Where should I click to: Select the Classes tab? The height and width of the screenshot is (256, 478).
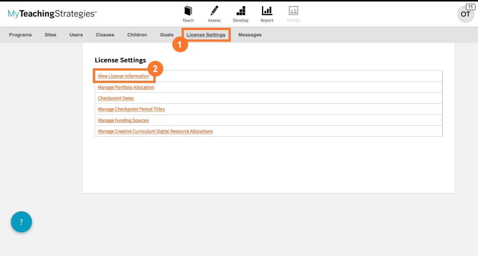tap(105, 35)
